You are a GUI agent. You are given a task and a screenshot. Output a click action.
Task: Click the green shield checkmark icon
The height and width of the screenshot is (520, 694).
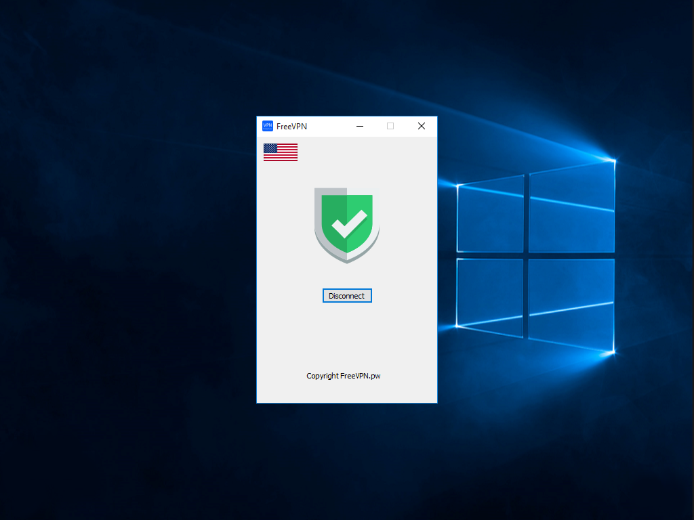(x=347, y=225)
